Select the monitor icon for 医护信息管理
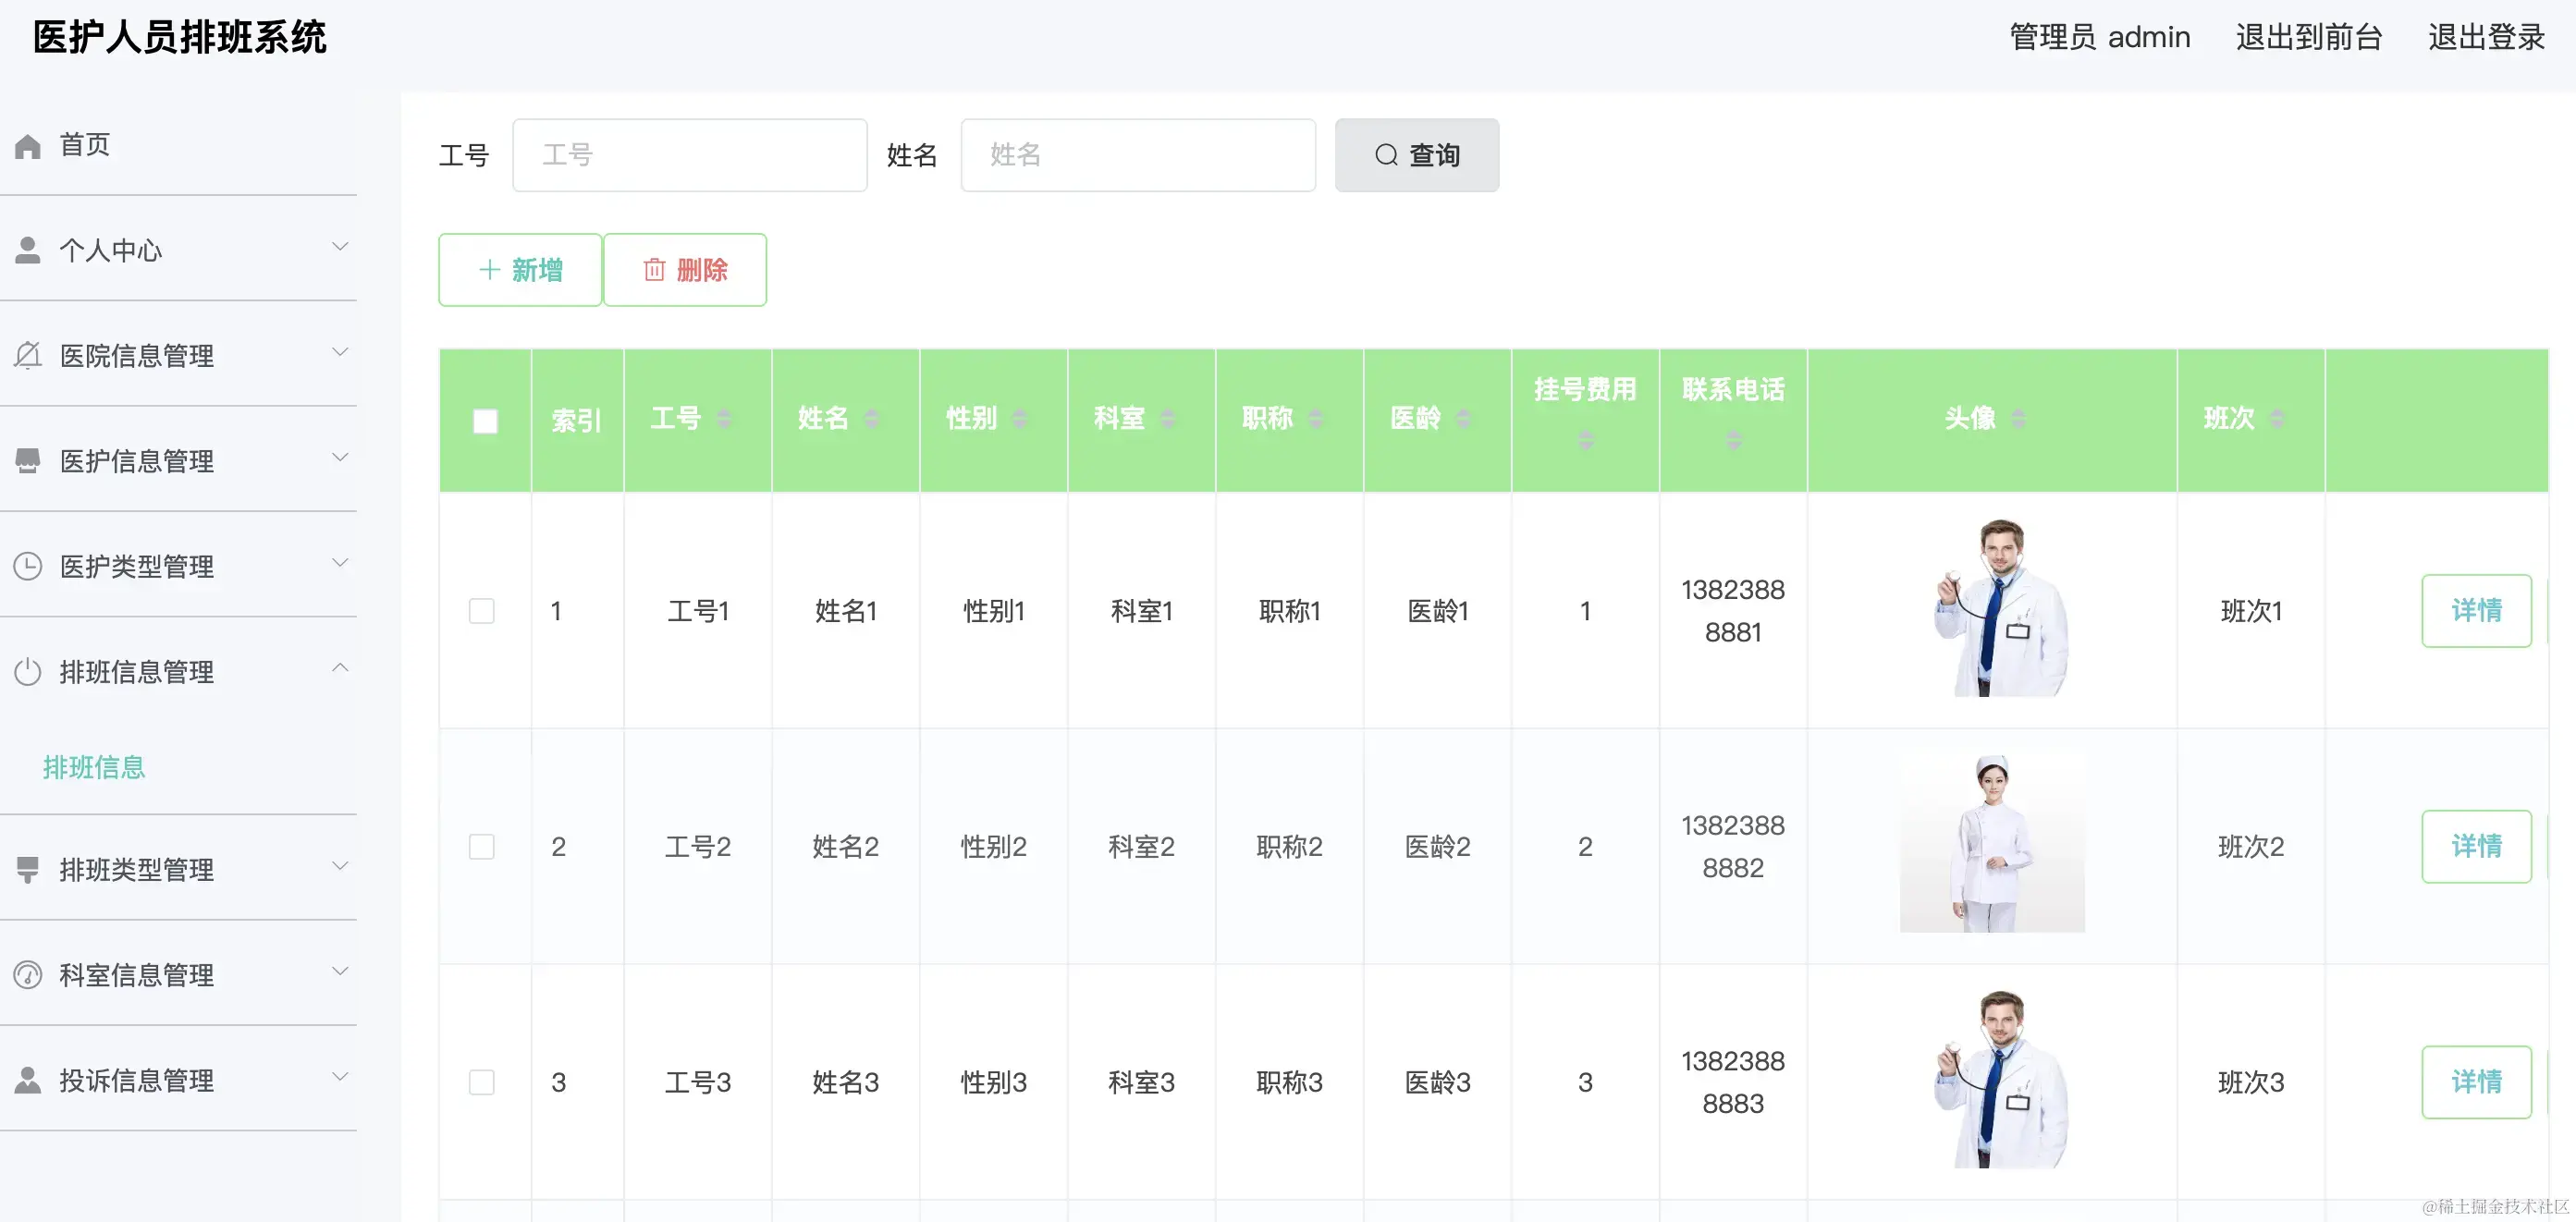The width and height of the screenshot is (2576, 1222). 27,457
